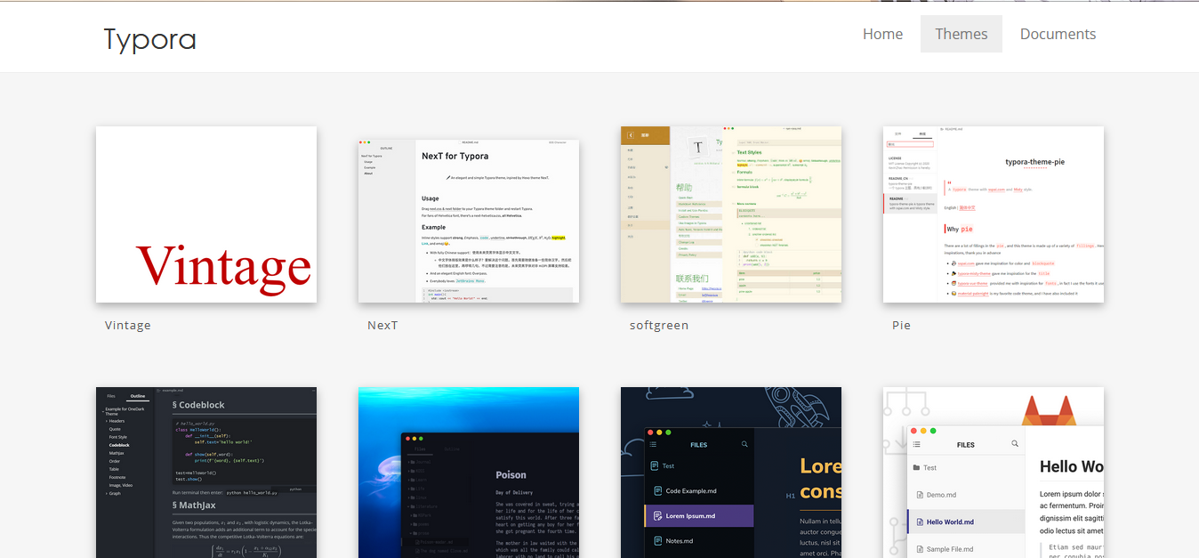Open the Pie theme preview image

(993, 214)
